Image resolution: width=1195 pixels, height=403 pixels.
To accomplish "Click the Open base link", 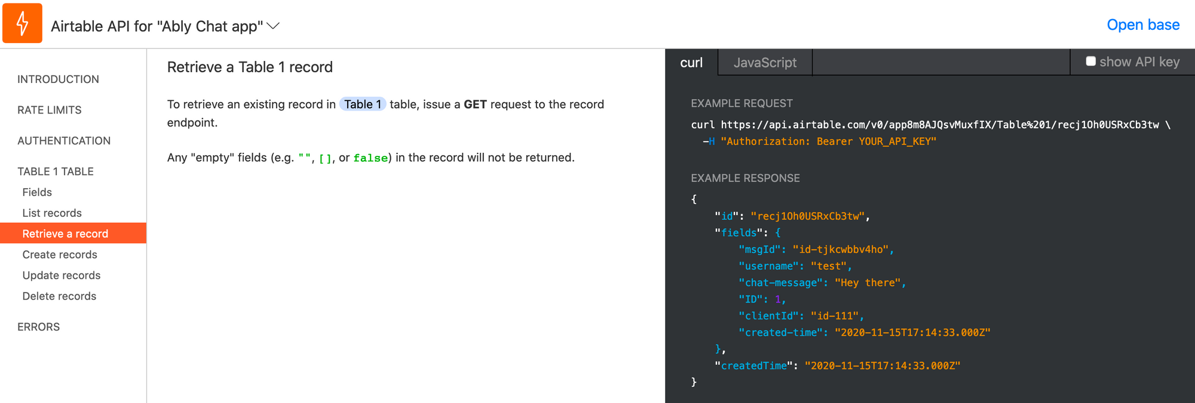I will [x=1143, y=25].
